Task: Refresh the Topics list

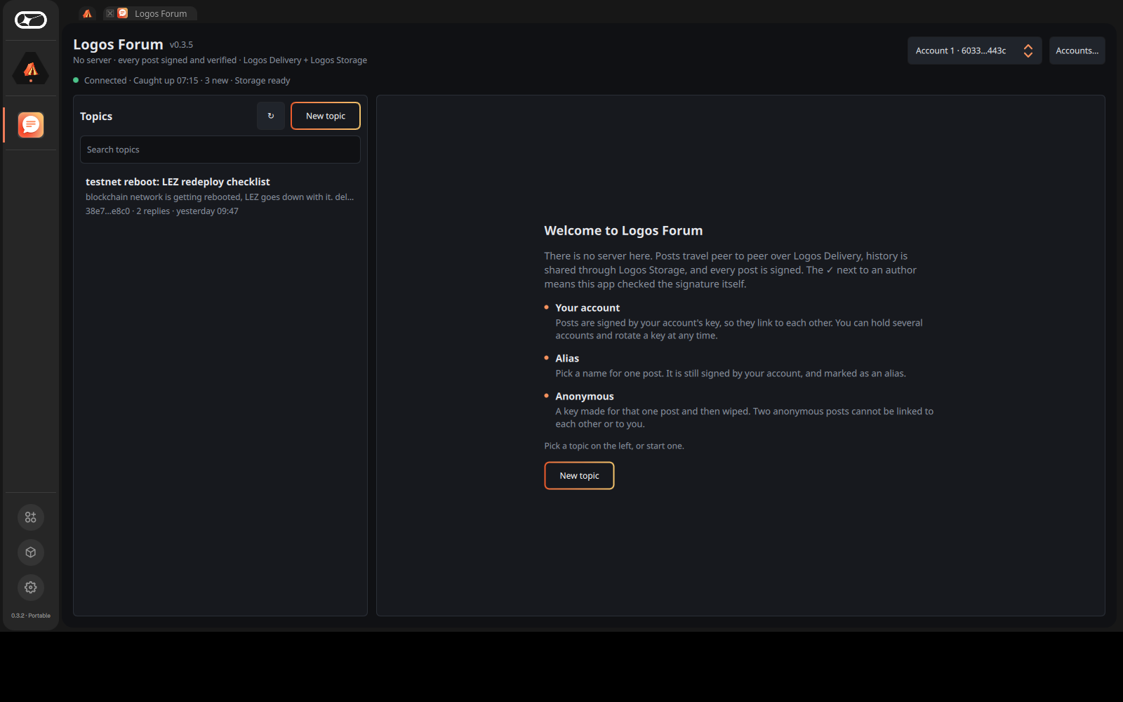Action: click(271, 116)
